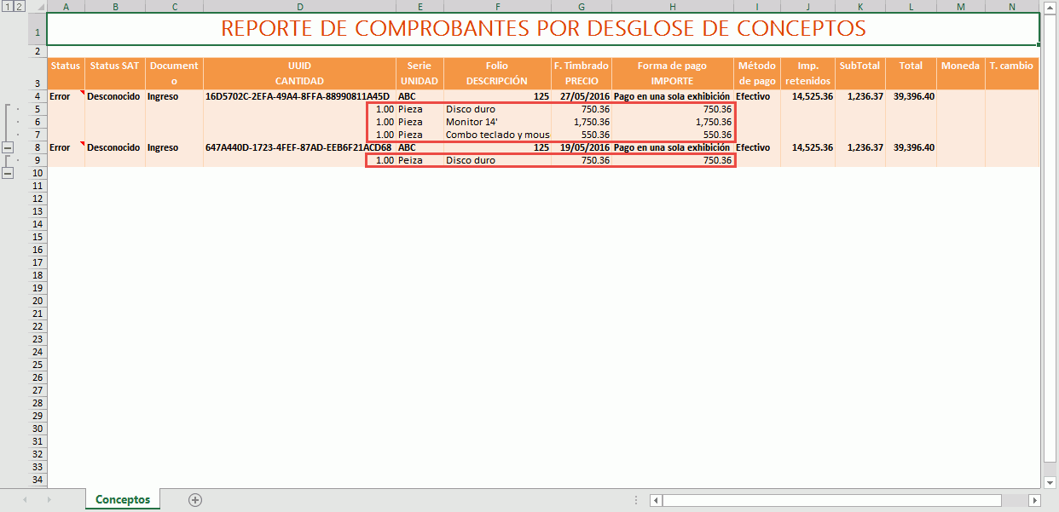Click tab bar resize handle dots

[636, 500]
